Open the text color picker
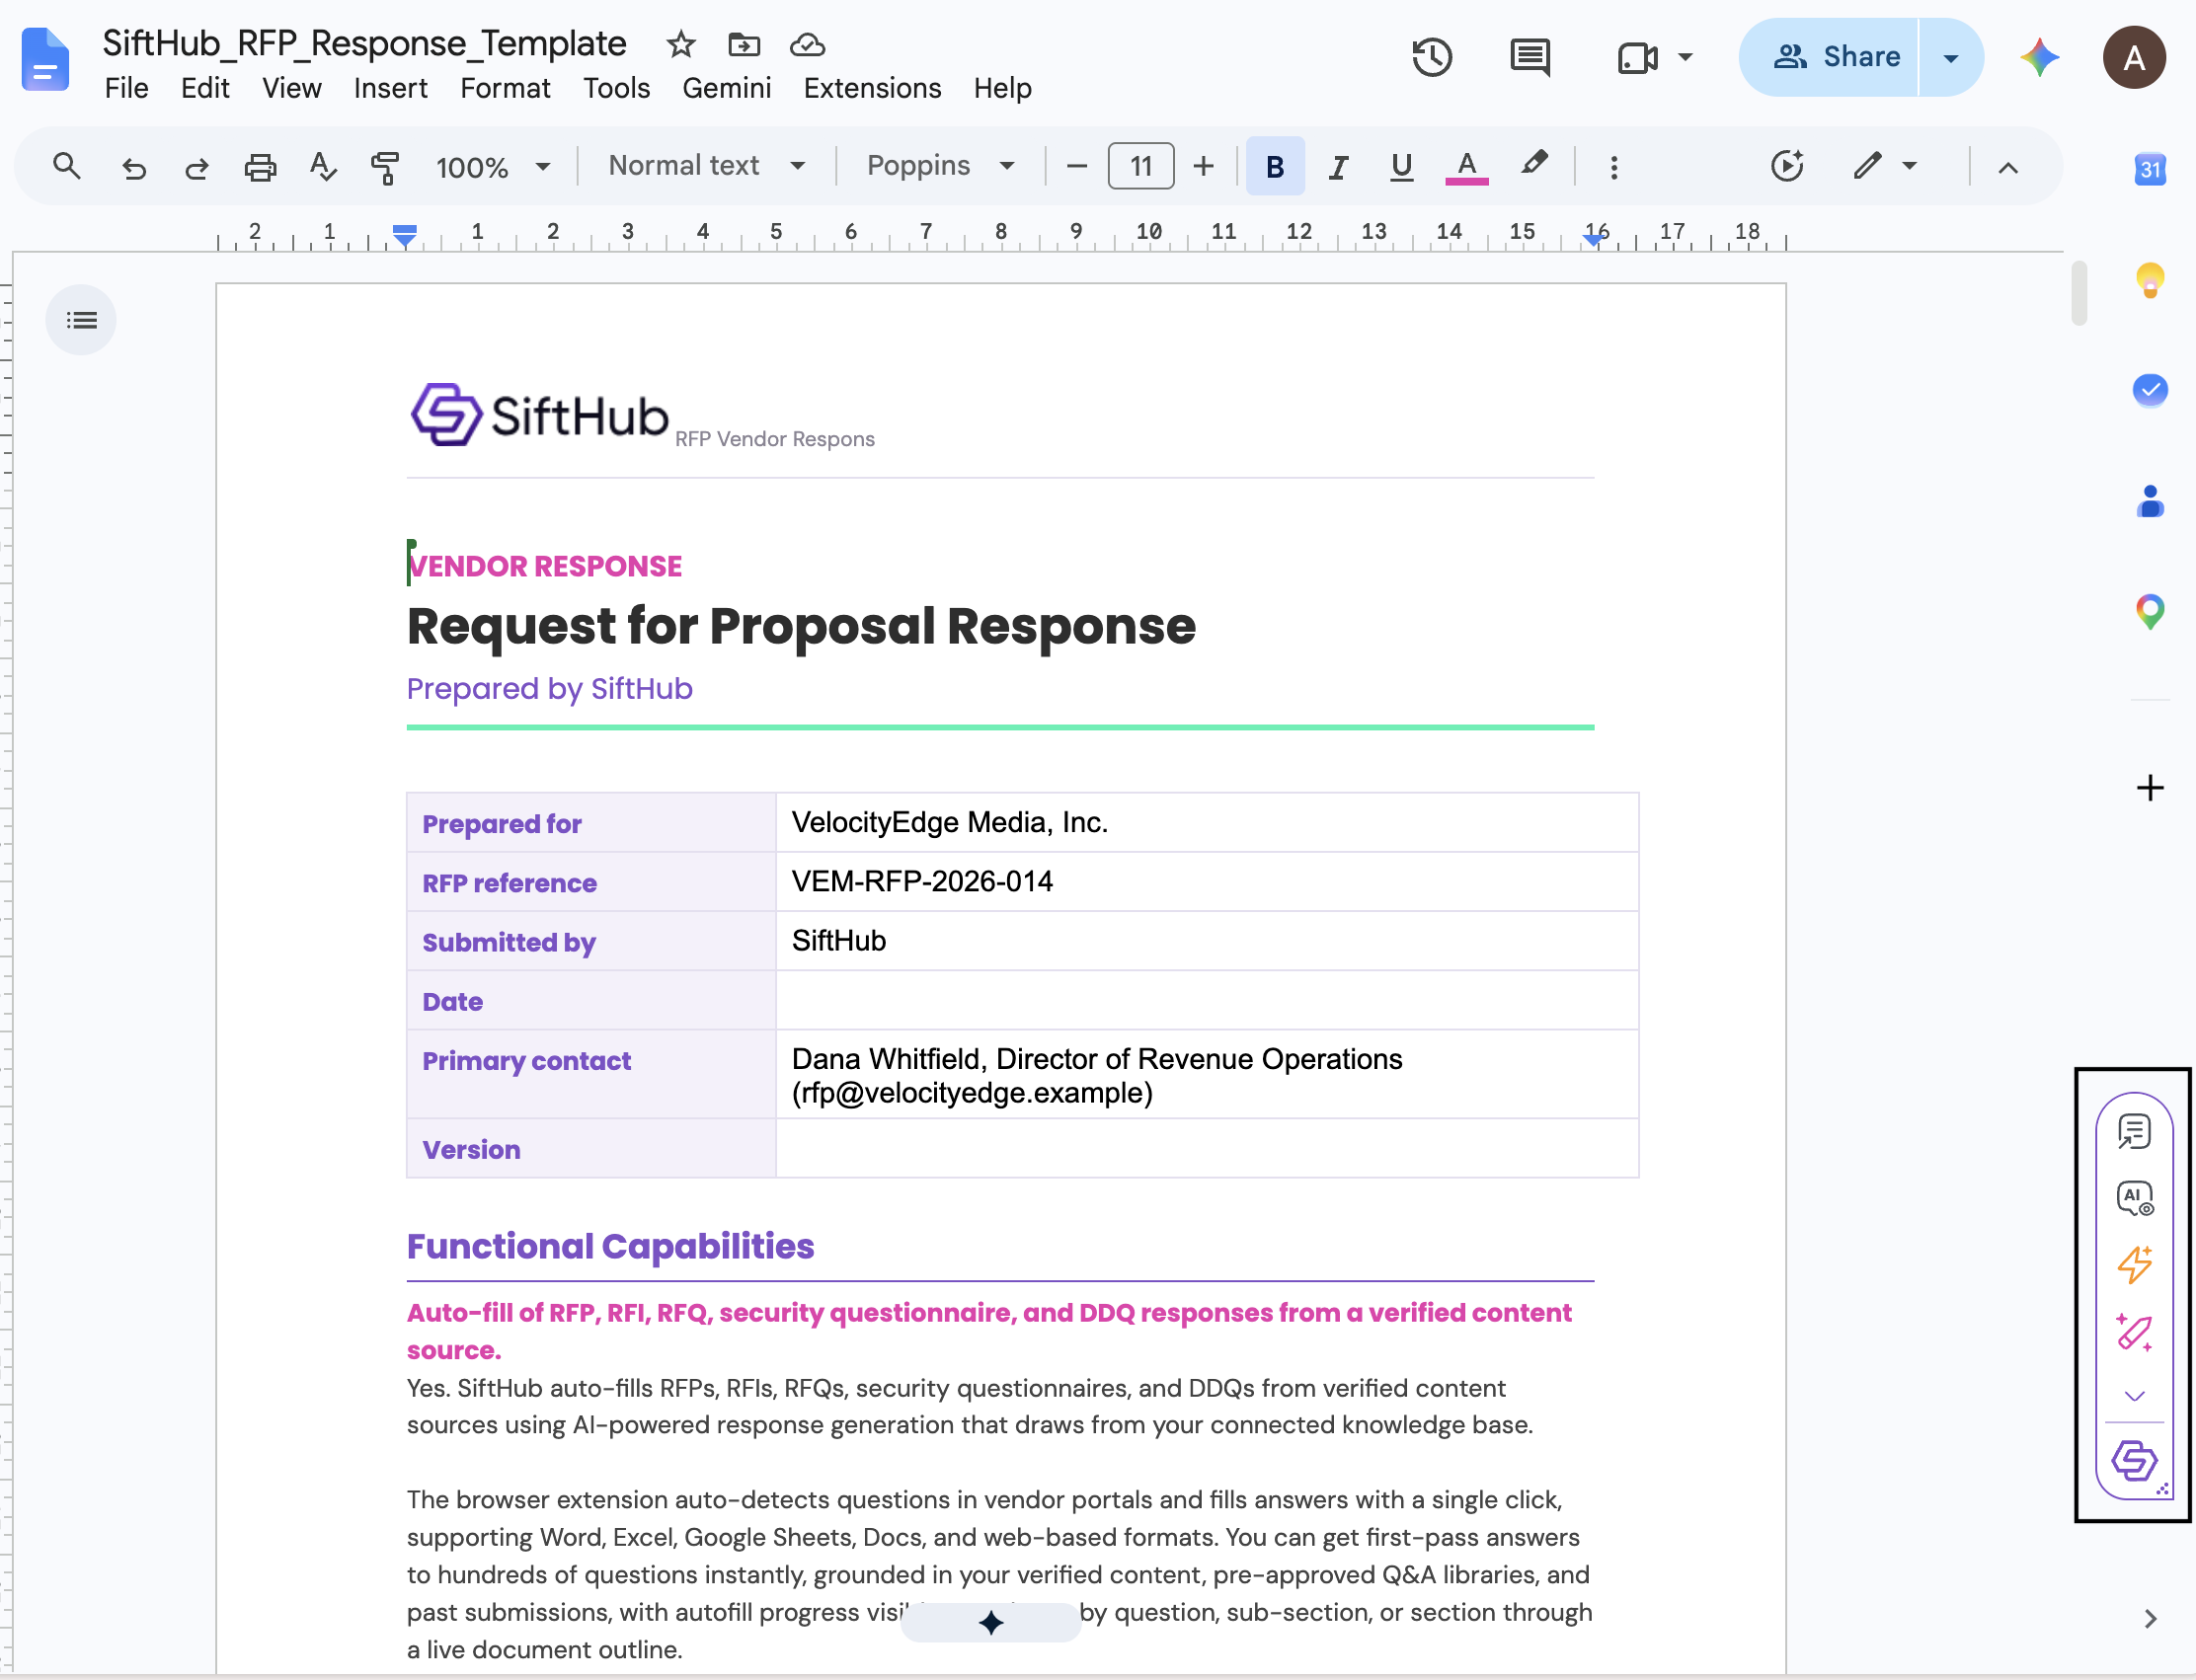This screenshot has width=2196, height=1680. 1465,166
